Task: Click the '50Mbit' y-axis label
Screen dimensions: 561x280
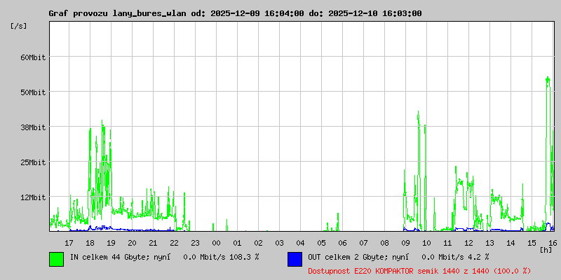Action: [x=33, y=92]
